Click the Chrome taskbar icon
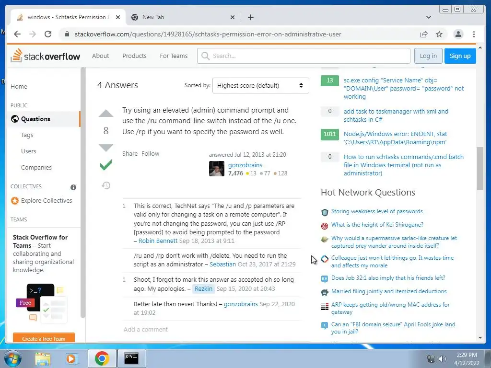 [x=102, y=358]
